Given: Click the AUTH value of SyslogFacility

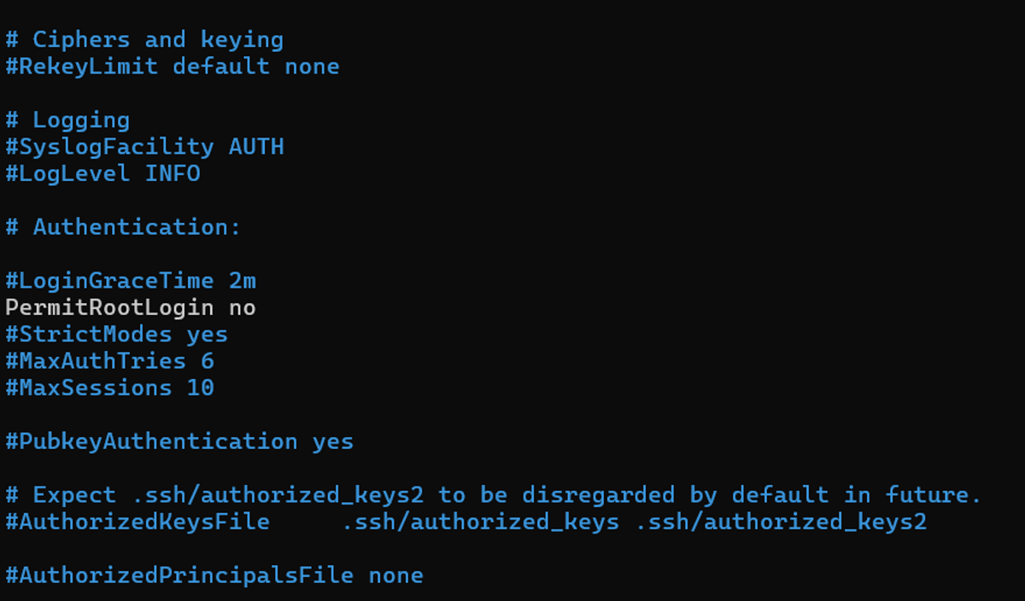Looking at the screenshot, I should coord(256,147).
